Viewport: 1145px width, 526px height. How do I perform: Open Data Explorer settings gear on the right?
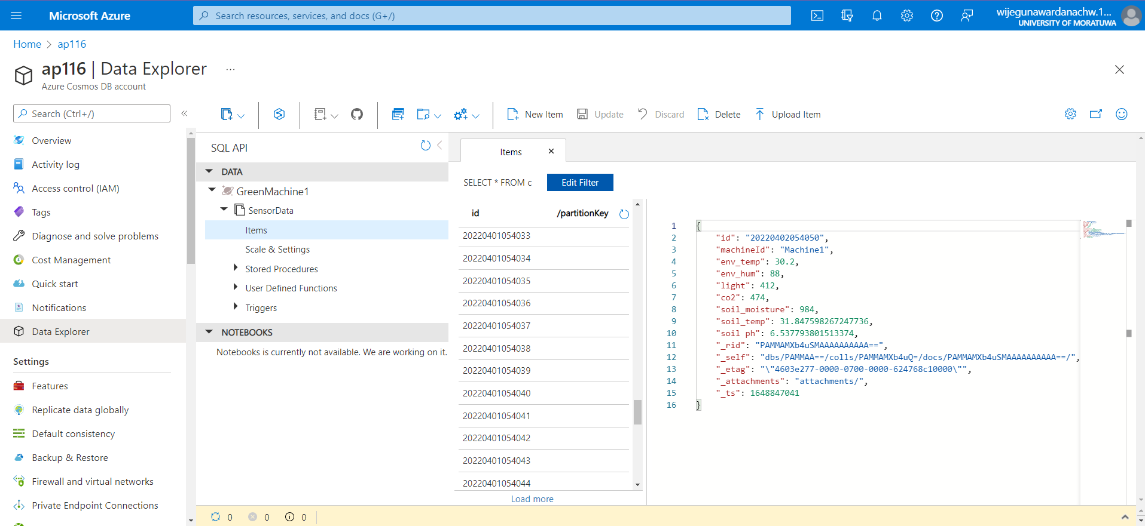(x=1070, y=114)
